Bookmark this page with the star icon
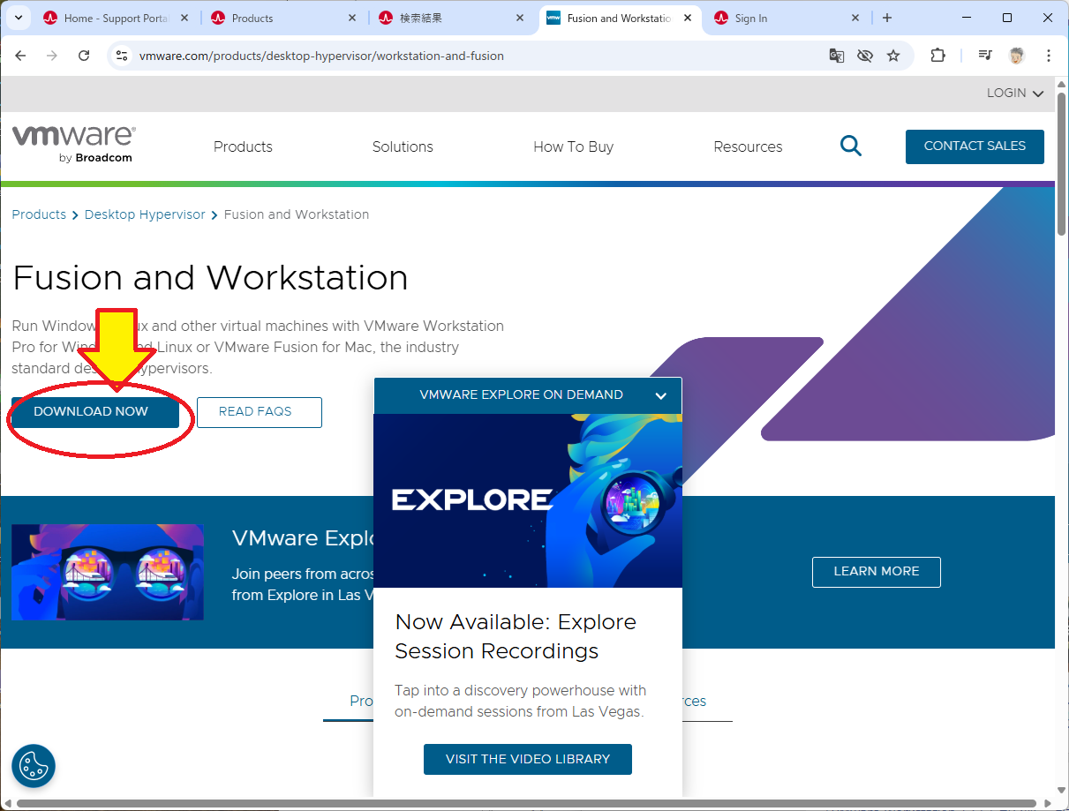 [x=893, y=56]
